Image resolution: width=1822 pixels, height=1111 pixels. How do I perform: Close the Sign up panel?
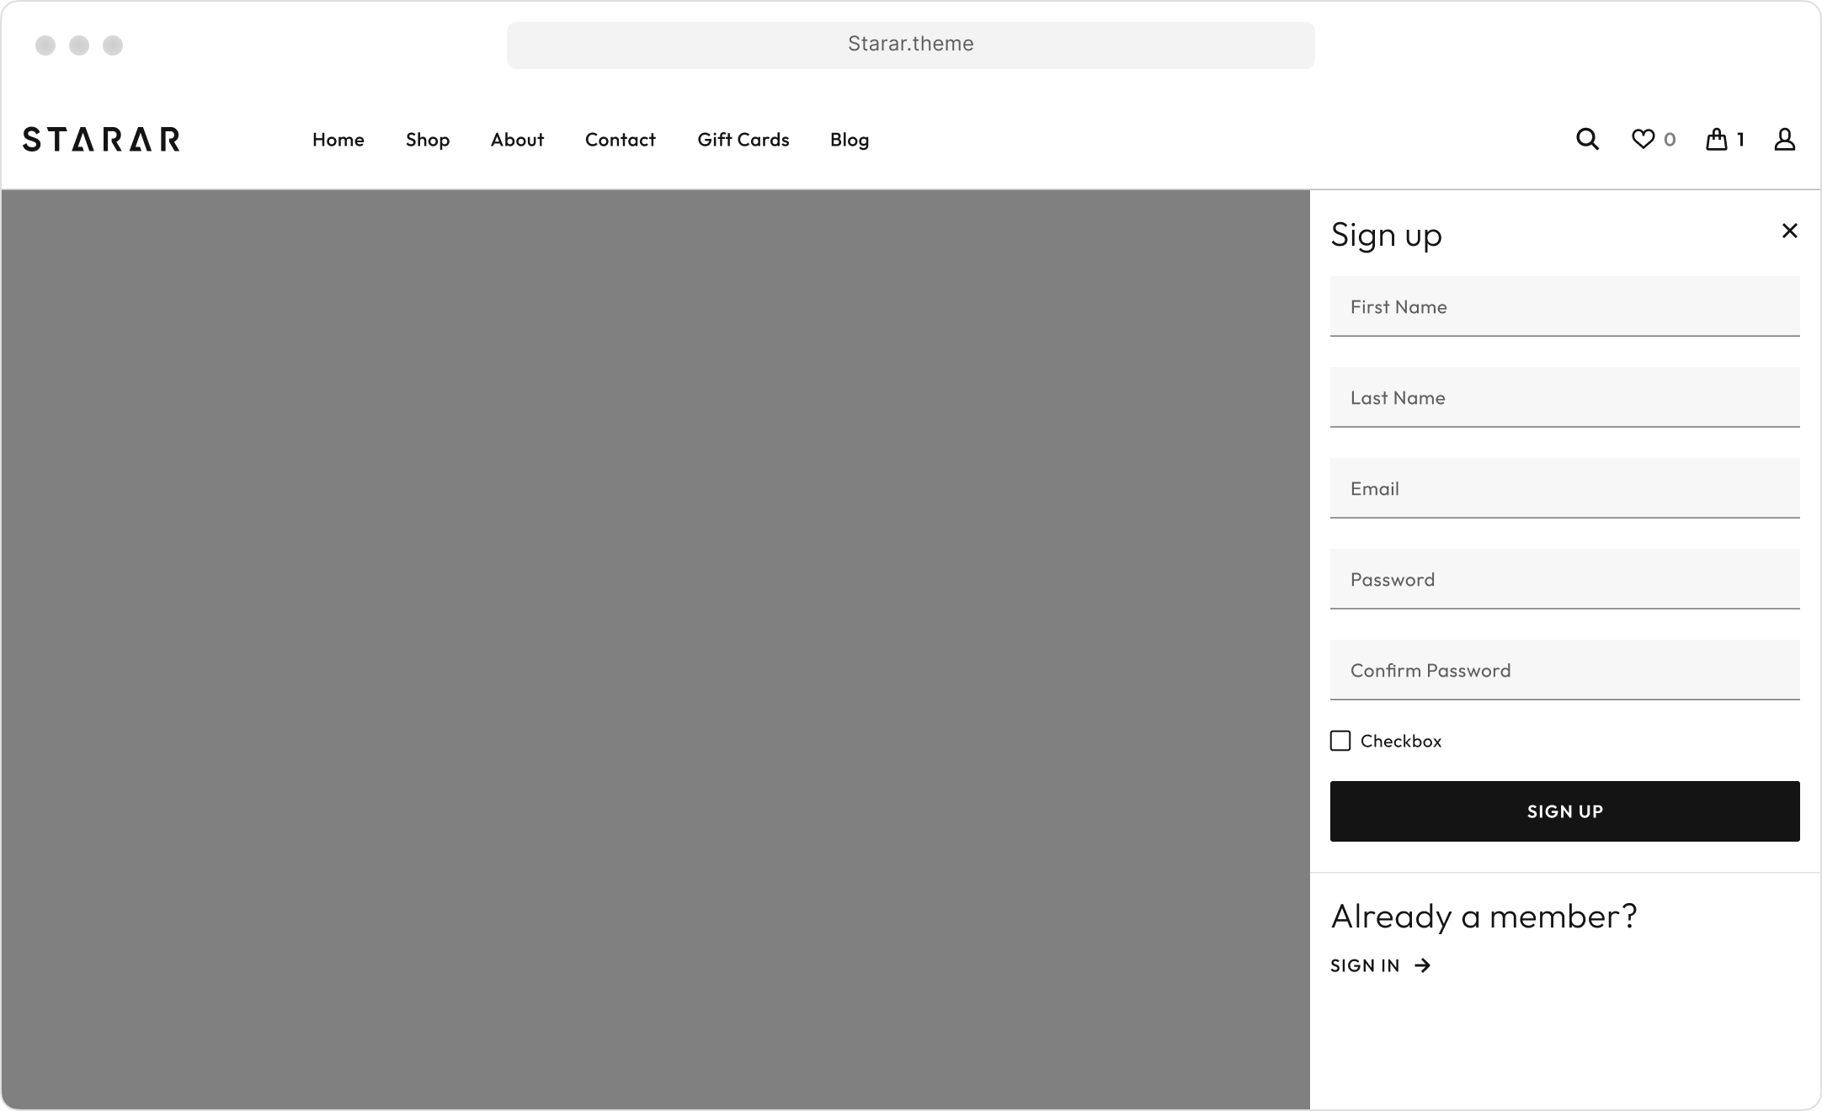1789,231
